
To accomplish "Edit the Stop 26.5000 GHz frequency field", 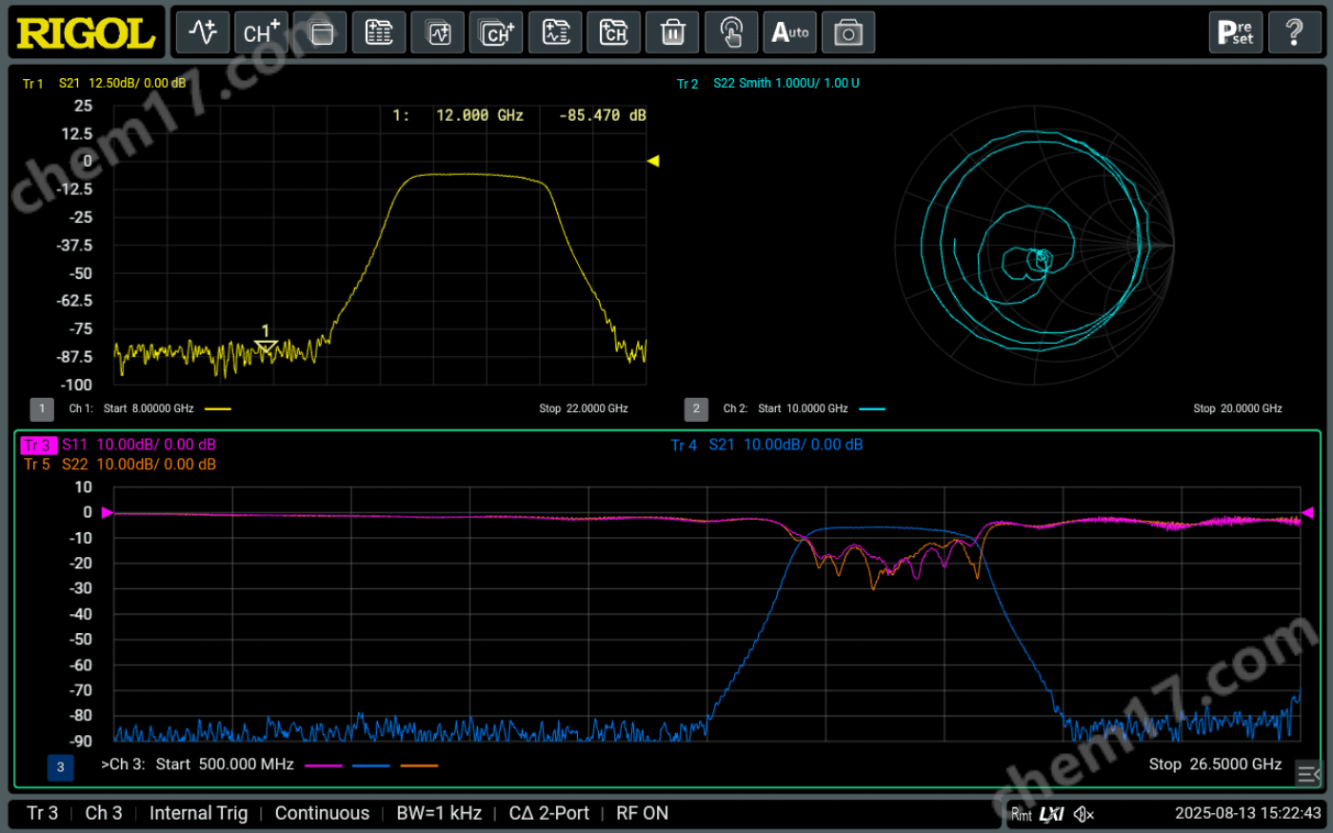I will point(1215,764).
